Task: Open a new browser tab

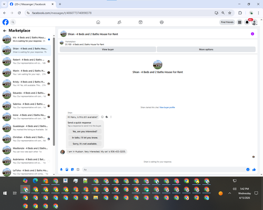Action: pyautogui.click(x=60, y=4)
